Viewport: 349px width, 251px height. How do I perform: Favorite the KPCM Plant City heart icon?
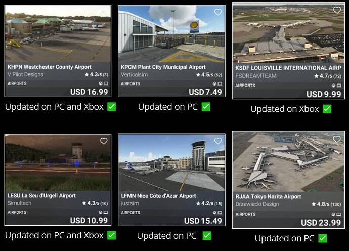[218, 12]
